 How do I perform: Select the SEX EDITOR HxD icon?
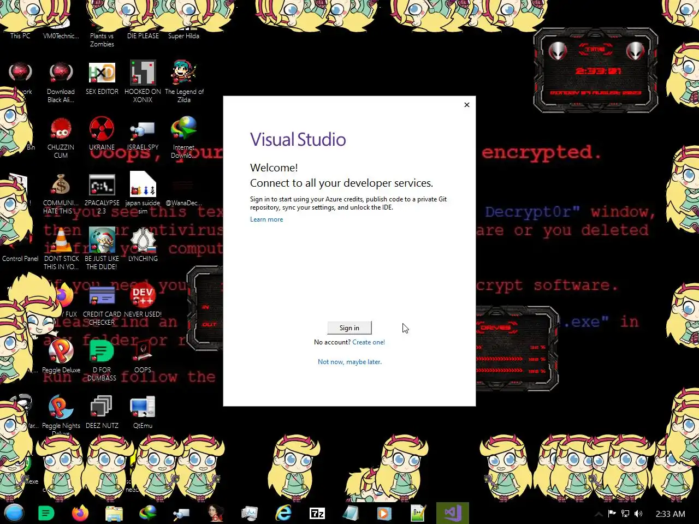tap(102, 78)
